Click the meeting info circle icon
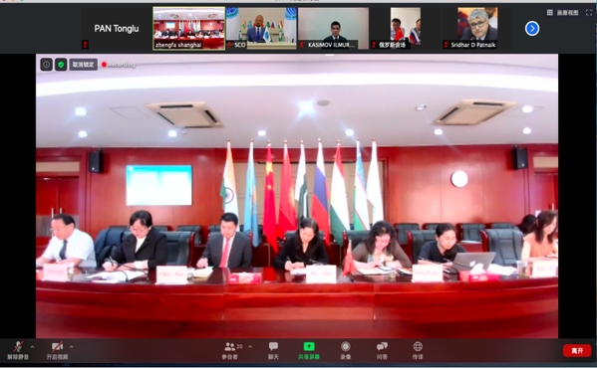 click(46, 65)
